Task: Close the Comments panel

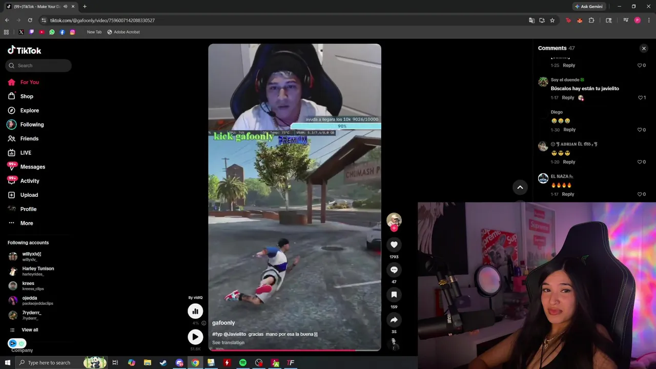Action: pos(644,48)
